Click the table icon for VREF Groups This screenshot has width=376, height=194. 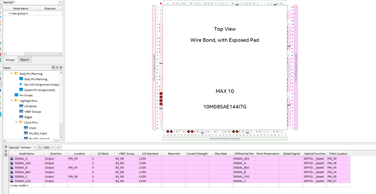[21, 112]
